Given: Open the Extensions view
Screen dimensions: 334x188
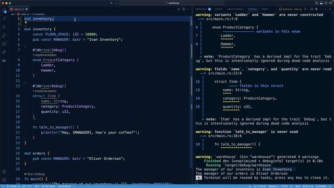Looking at the screenshot, I should click(4, 44).
